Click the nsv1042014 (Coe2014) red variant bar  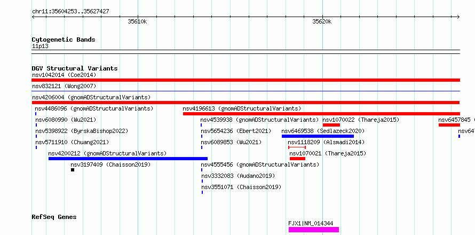tap(246, 80)
